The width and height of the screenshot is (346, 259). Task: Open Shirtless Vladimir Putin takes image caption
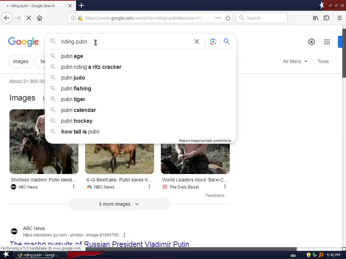click(x=44, y=180)
